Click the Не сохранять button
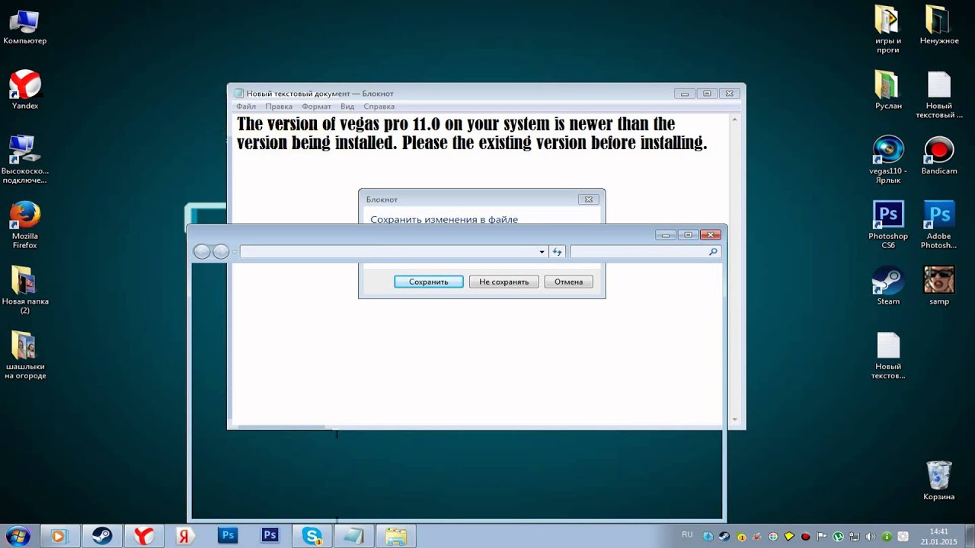This screenshot has width=975, height=548. (503, 282)
